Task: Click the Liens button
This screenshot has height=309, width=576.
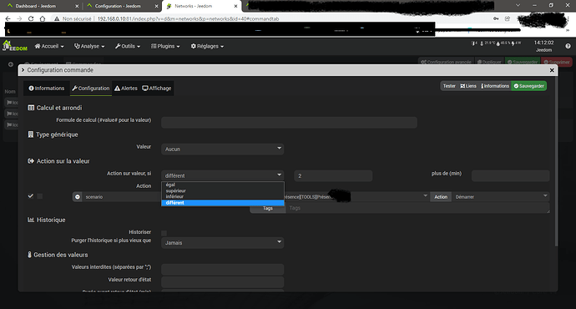Action: 468,86
